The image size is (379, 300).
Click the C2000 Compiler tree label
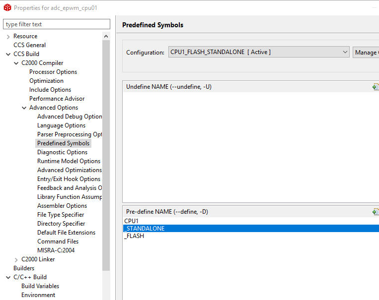click(x=42, y=63)
